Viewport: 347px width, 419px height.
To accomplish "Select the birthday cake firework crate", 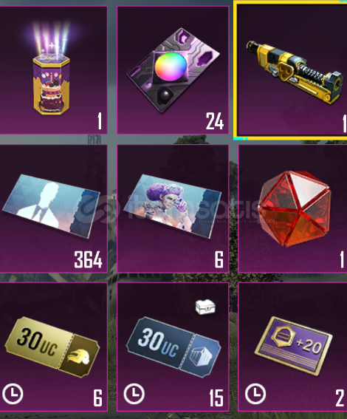I will (x=52, y=69).
